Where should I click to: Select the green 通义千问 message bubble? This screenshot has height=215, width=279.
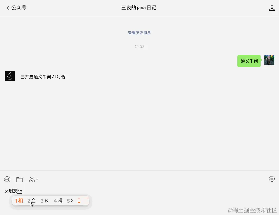(x=249, y=61)
